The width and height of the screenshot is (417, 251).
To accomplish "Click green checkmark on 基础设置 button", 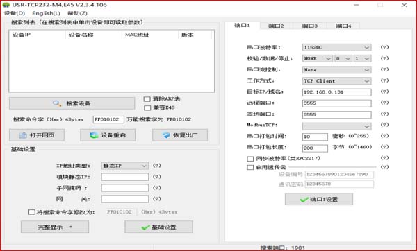I will point(145,227).
